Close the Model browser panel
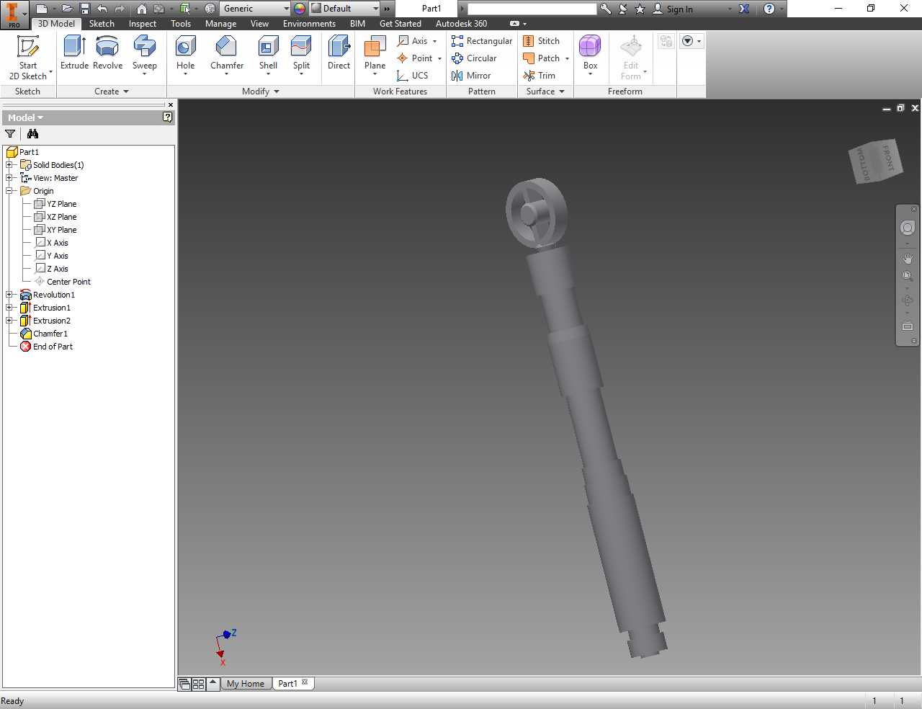This screenshot has height=709, width=922. point(171,105)
